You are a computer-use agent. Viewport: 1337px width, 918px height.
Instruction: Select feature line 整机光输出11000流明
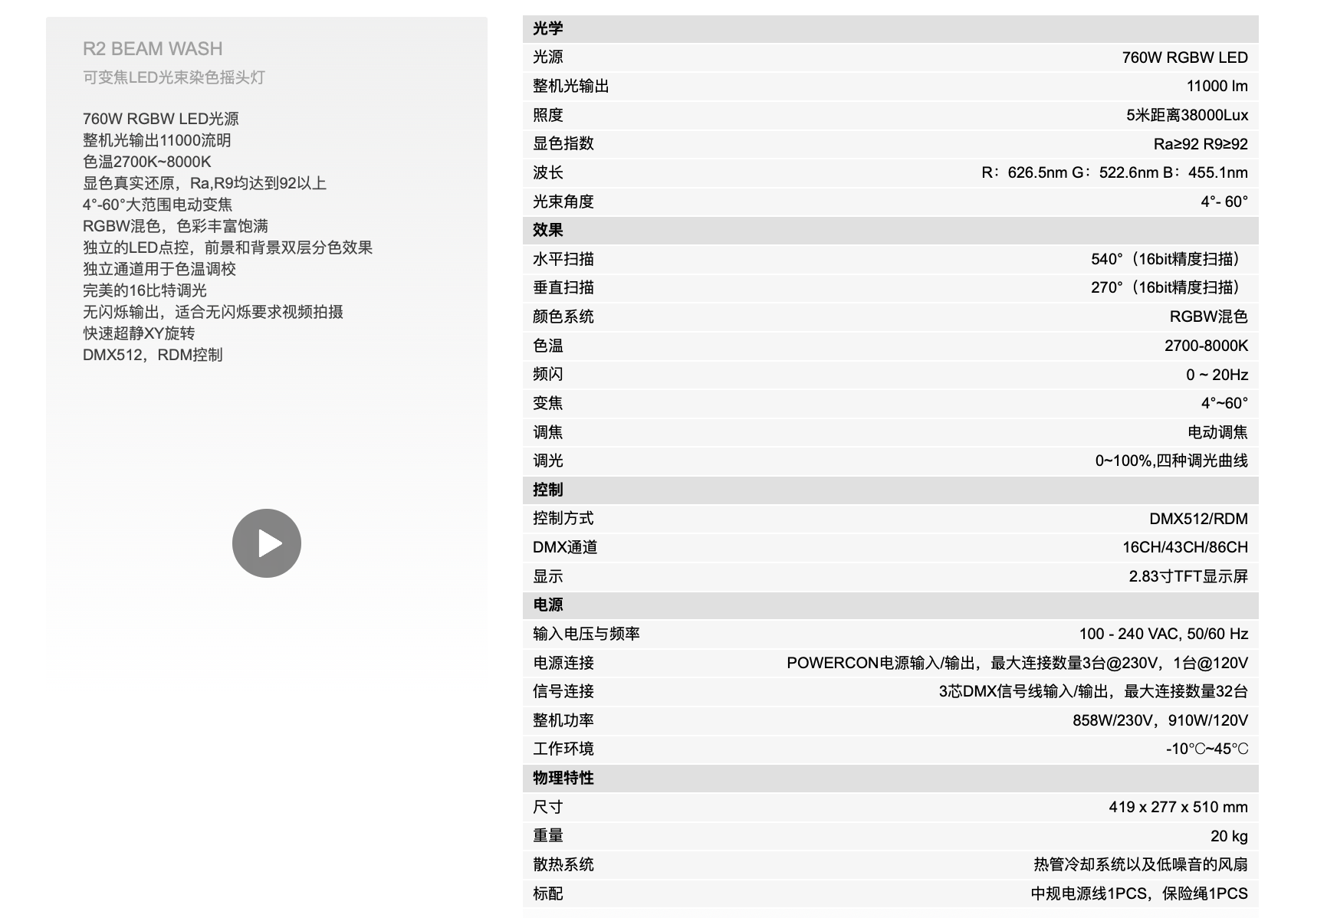pyautogui.click(x=157, y=140)
